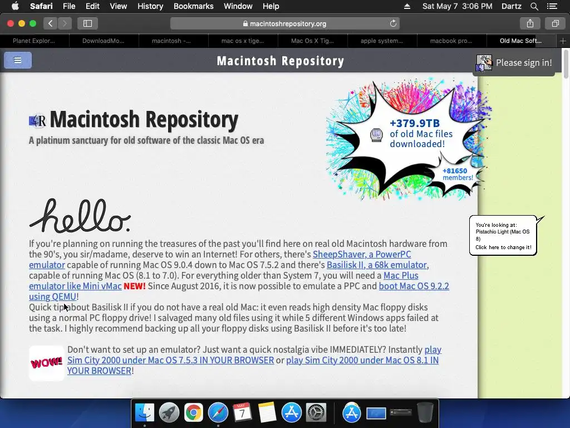Switch to the Mac Os X Tig... tab

click(x=313, y=41)
